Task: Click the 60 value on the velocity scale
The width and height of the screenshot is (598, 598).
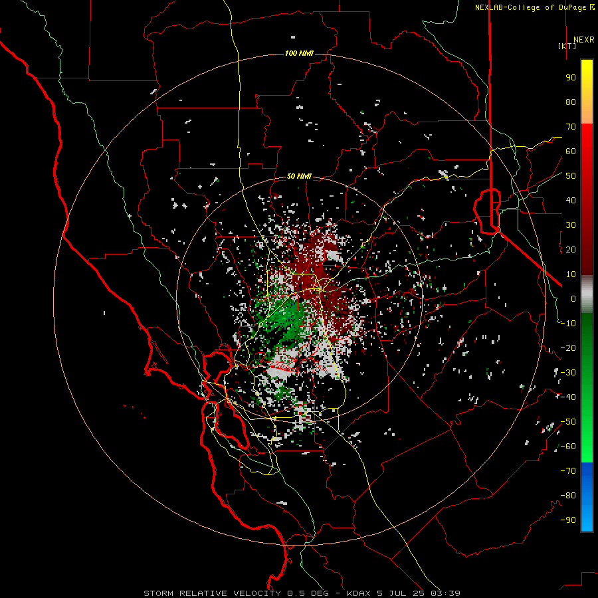Action: point(571,151)
